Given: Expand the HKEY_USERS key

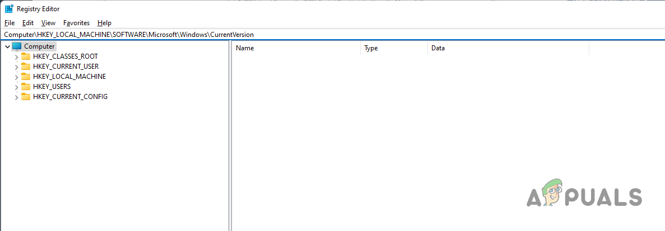Looking at the screenshot, I should (16, 87).
